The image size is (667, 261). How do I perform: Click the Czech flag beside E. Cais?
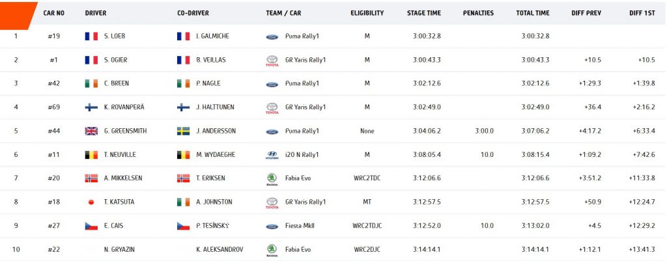pyautogui.click(x=91, y=226)
